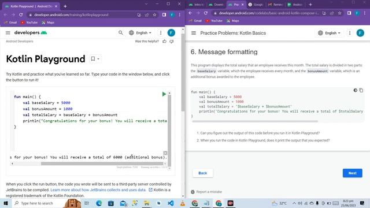Viewport: 370px width, 208px height.
Task: Open the left browser side panel icon
Action: [164, 15]
